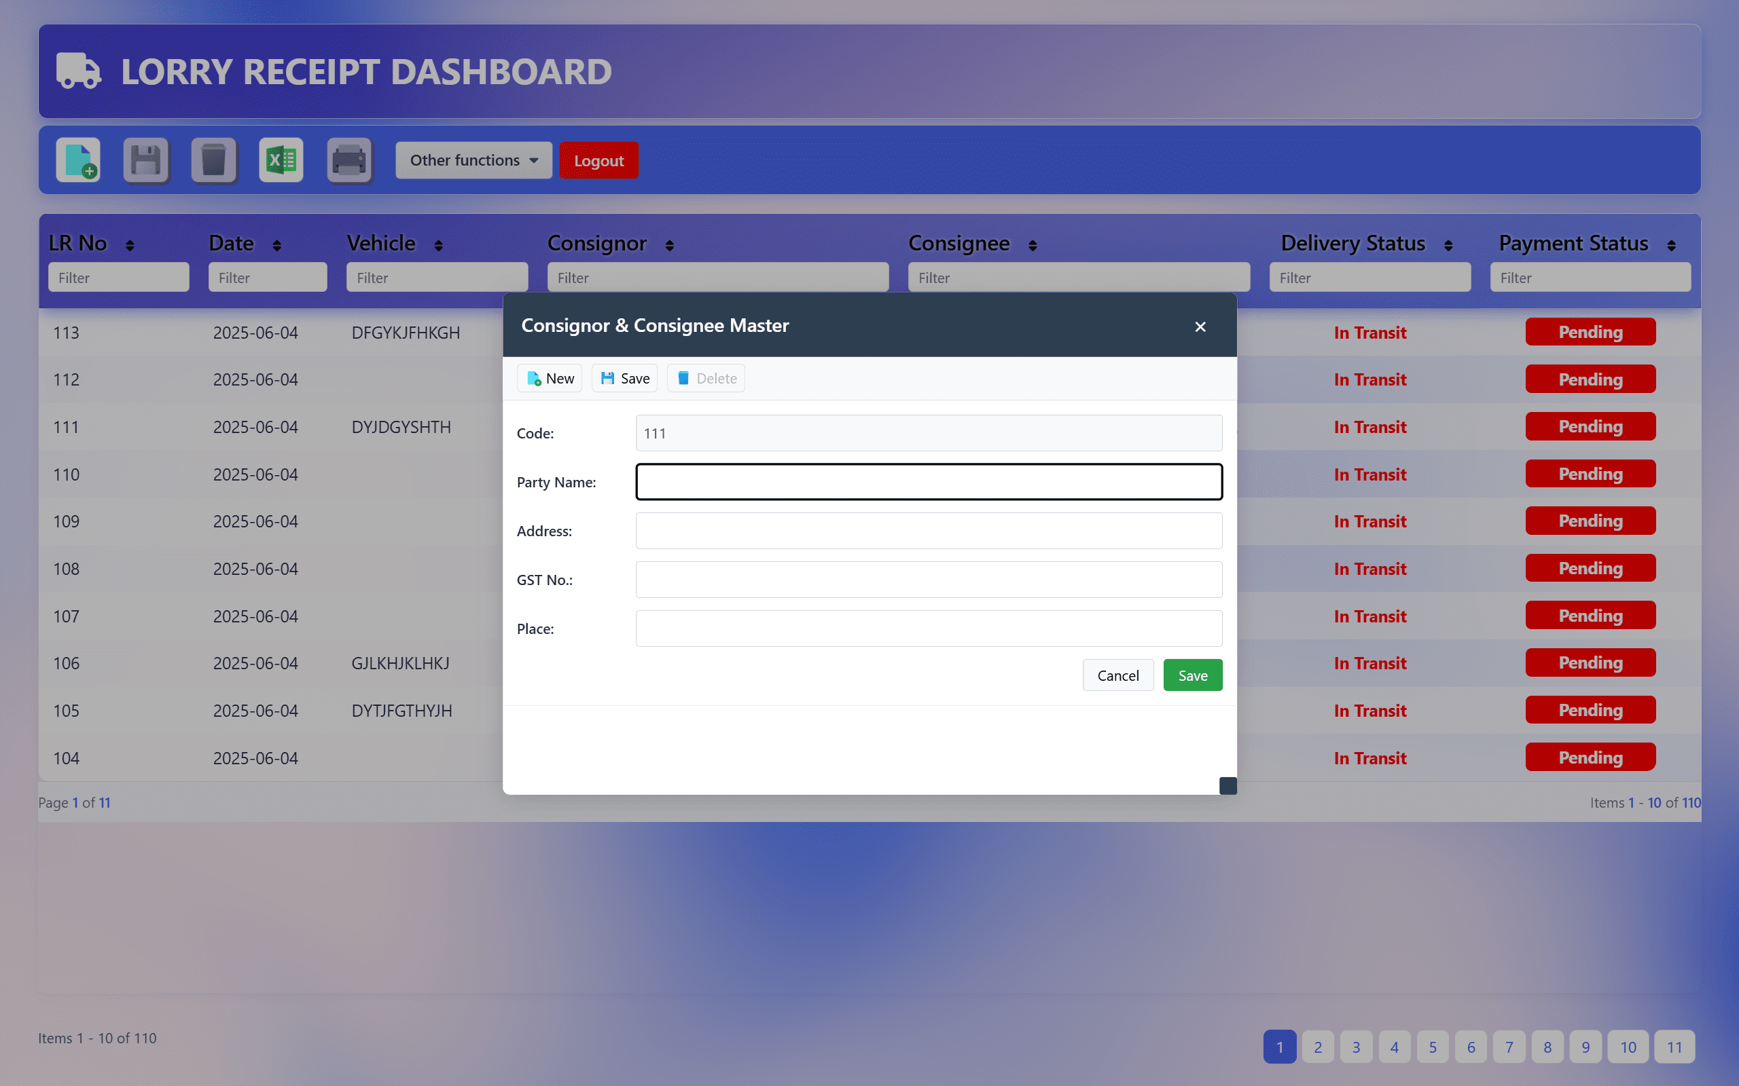Sort by Delivery Status column arrows
This screenshot has width=1739, height=1086.
[1448, 246]
